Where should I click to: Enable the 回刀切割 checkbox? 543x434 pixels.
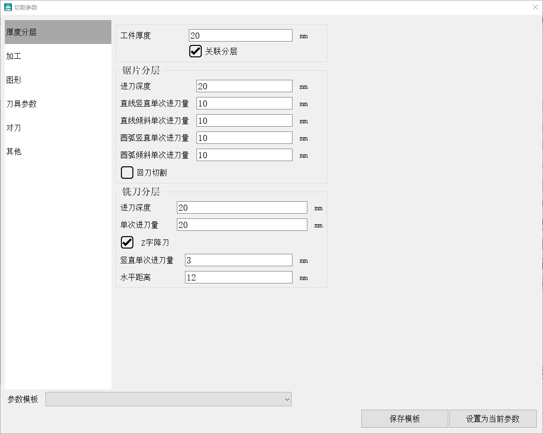tap(127, 173)
